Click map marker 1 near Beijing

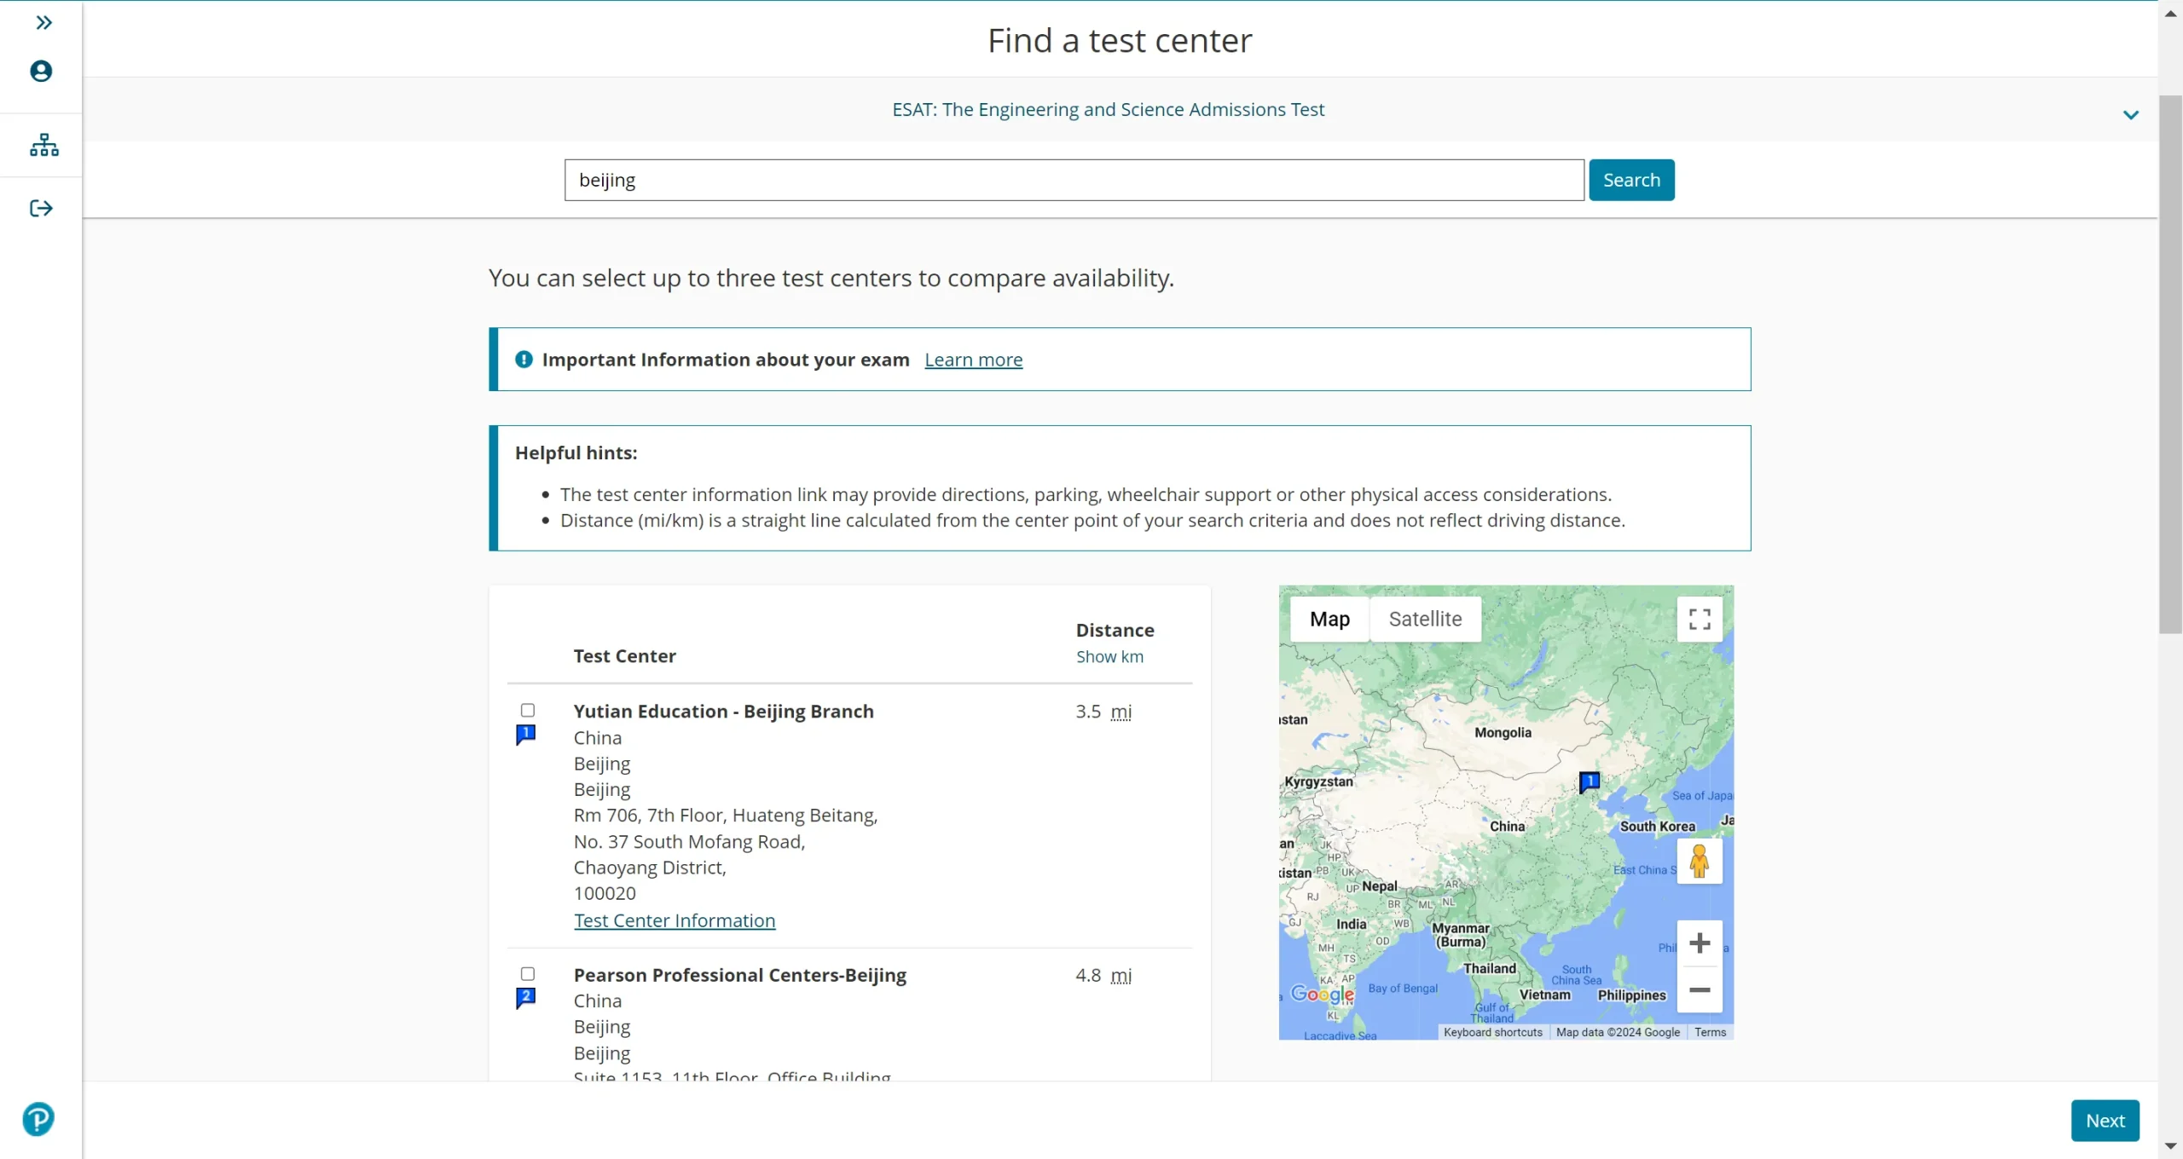1589,781
